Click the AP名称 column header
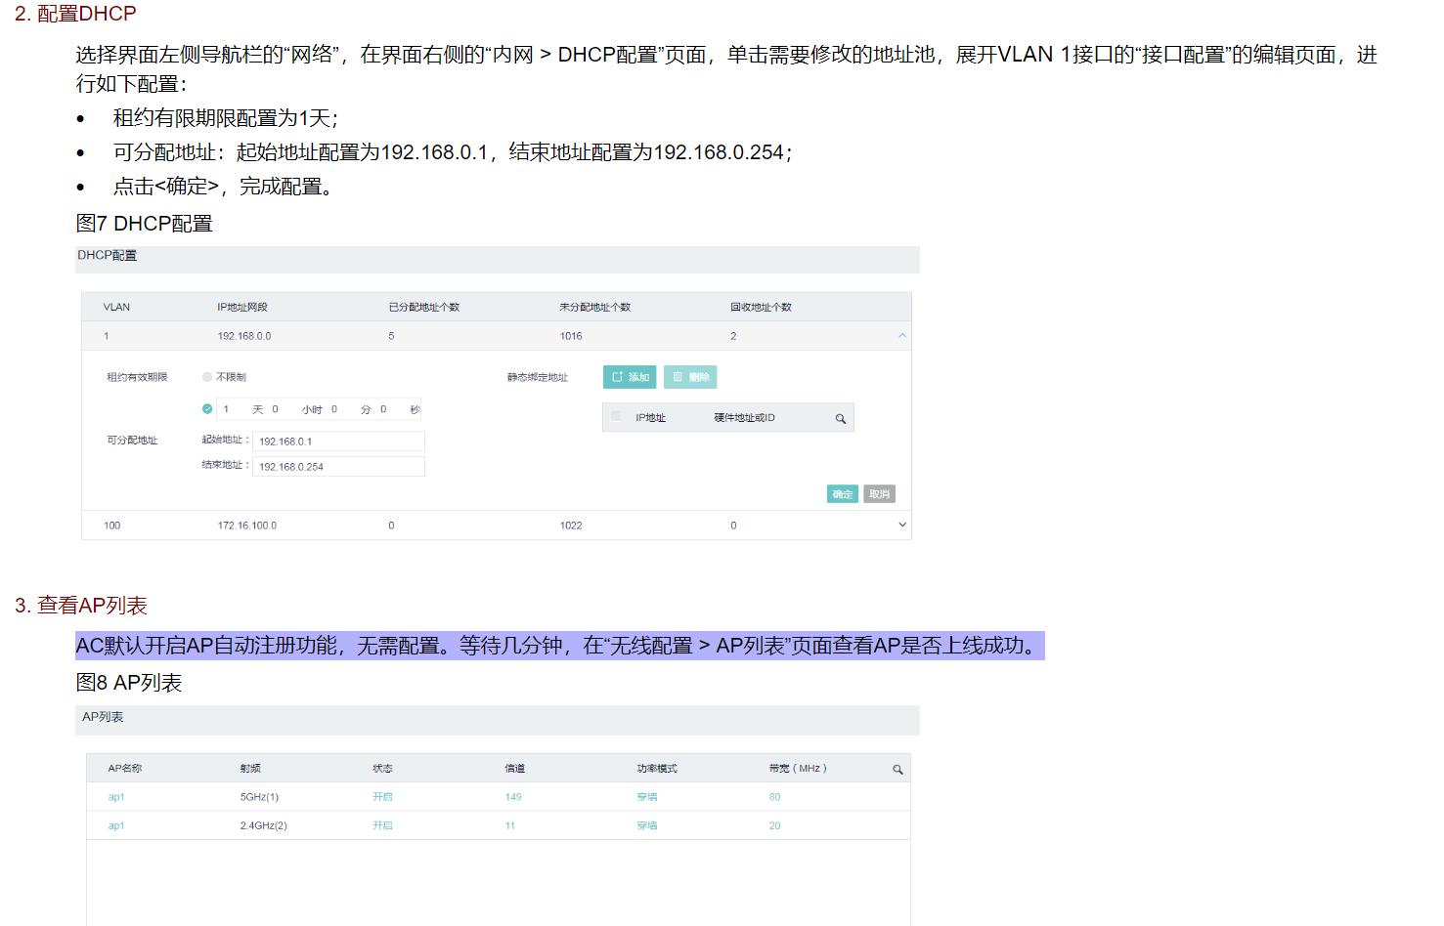1444x926 pixels. pyautogui.click(x=125, y=769)
